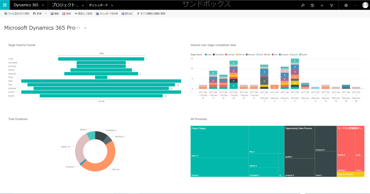The width and height of the screenshot is (370, 194).
Task: Select the Invoice Process treemap block
Action: [350, 174]
